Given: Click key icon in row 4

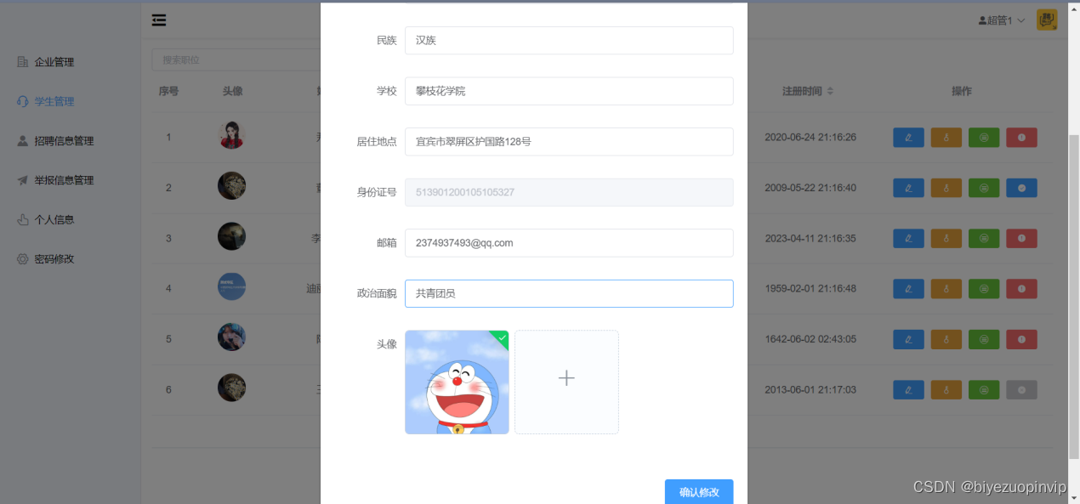Looking at the screenshot, I should [x=946, y=289].
